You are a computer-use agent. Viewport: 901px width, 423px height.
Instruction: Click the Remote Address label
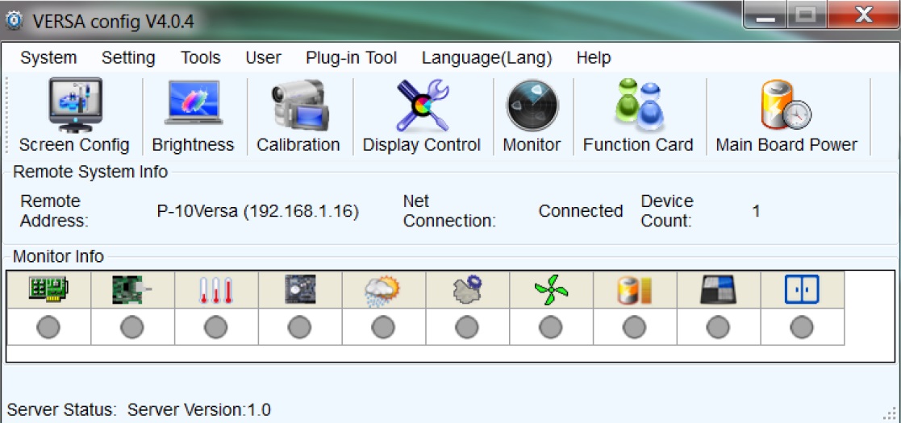click(54, 211)
